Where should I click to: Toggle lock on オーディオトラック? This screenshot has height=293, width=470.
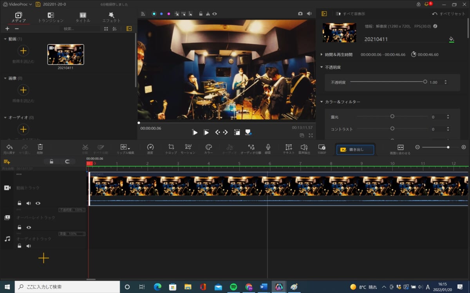click(19, 246)
